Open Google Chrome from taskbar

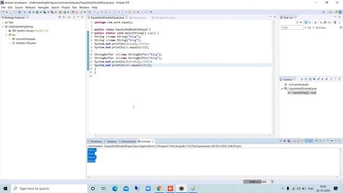point(159,188)
